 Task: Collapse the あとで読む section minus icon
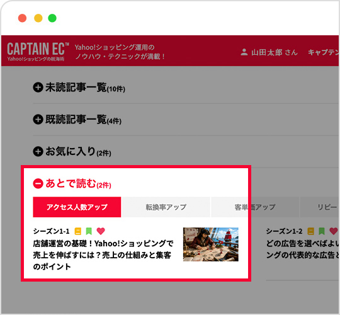38,183
